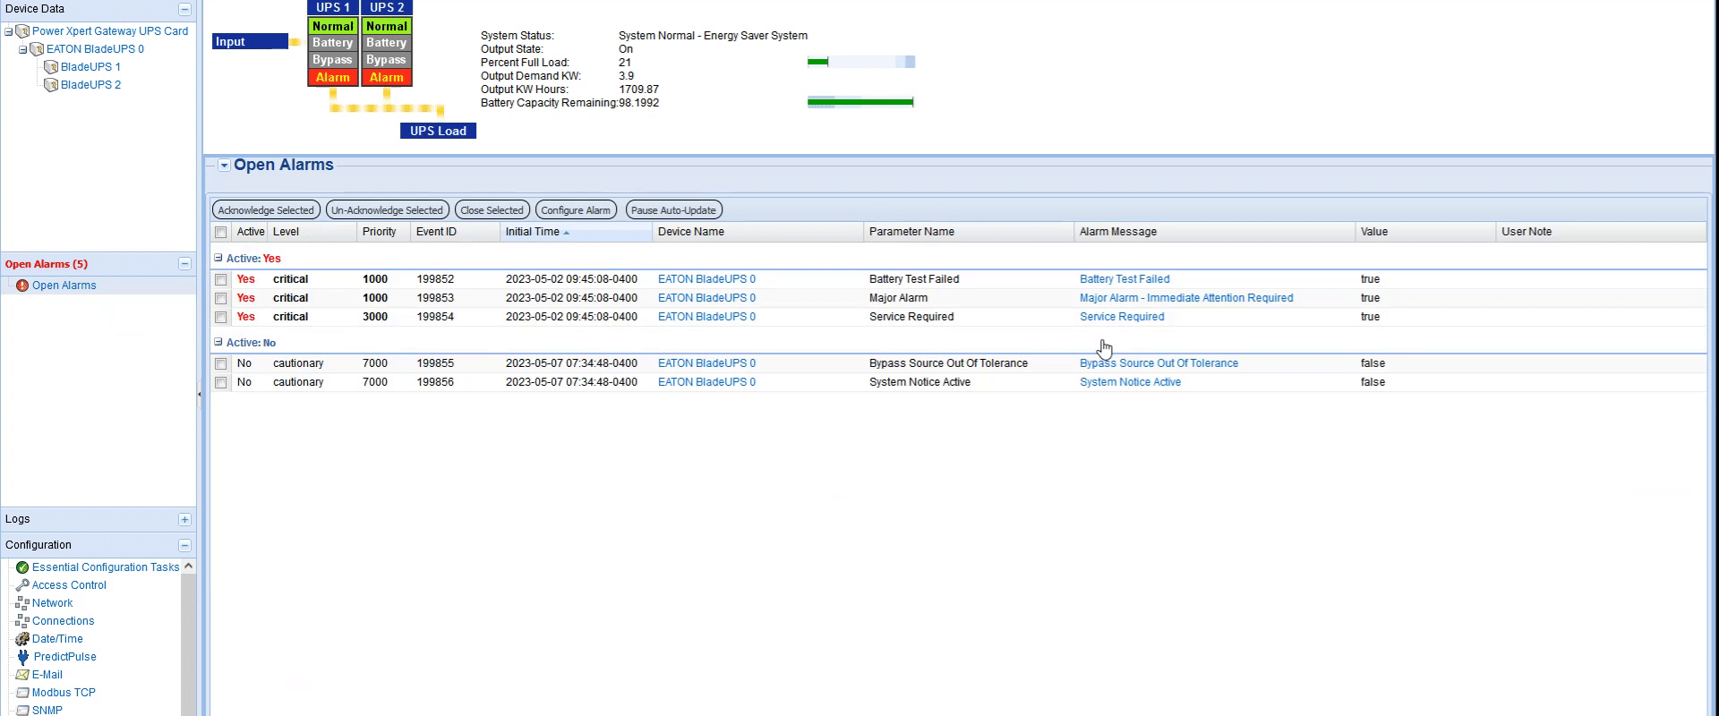
Task: Sort alarms by Initial Time column
Action: [x=577, y=232]
